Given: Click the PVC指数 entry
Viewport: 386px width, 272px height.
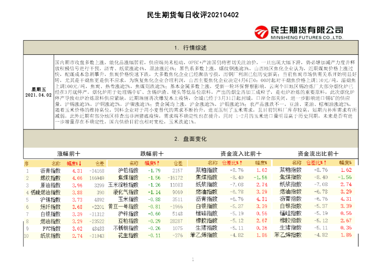Looking at the screenshot, I should [51, 229].
